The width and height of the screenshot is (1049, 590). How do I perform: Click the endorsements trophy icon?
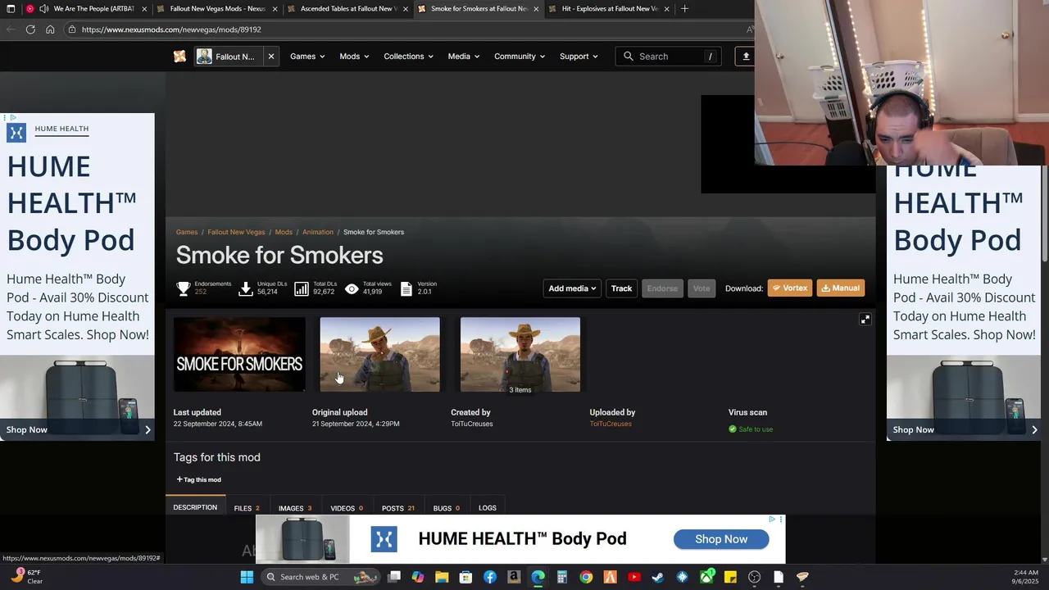coord(184,288)
